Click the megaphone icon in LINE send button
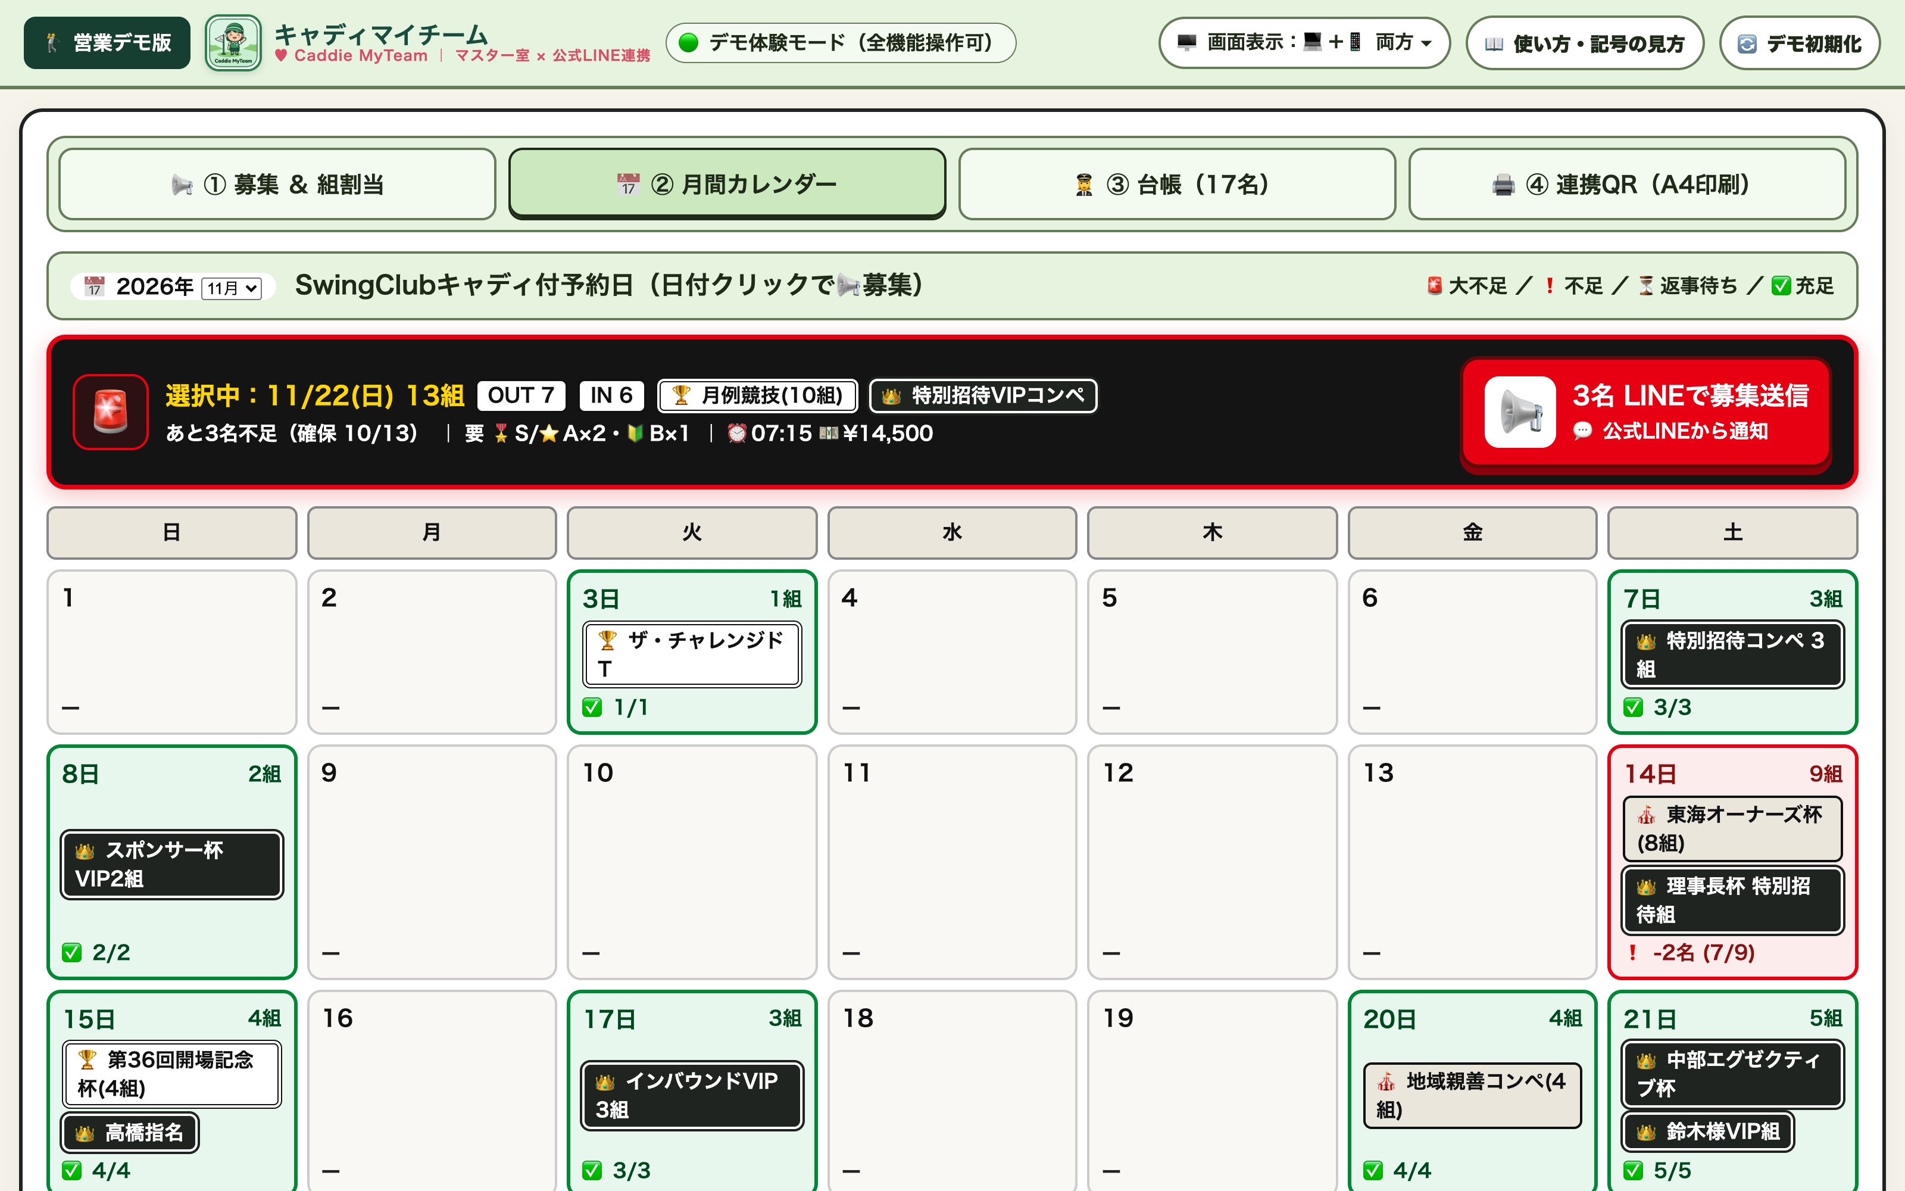1905x1191 pixels. [1520, 412]
